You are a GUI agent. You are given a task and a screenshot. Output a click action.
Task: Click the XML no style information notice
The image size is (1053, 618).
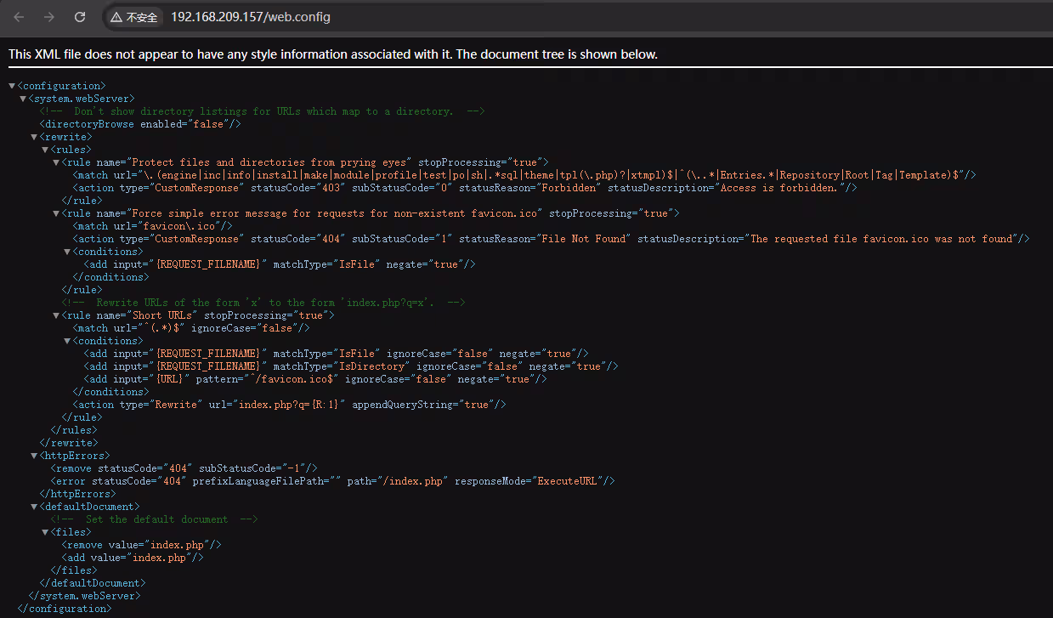tap(333, 54)
